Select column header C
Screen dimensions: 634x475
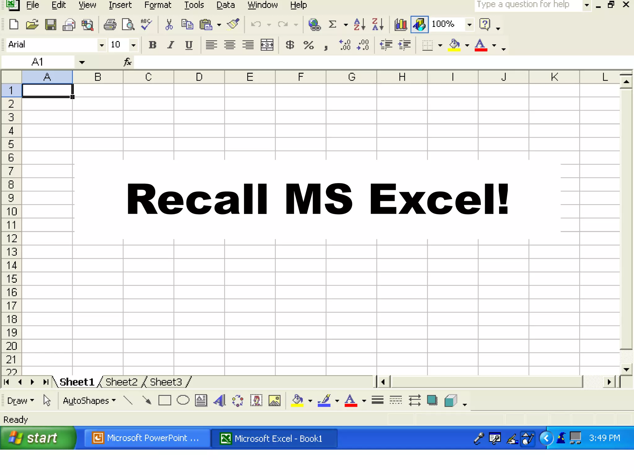pyautogui.click(x=149, y=77)
